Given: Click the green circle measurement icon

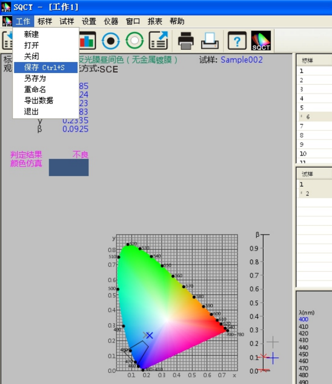Looking at the screenshot, I should (134, 40).
